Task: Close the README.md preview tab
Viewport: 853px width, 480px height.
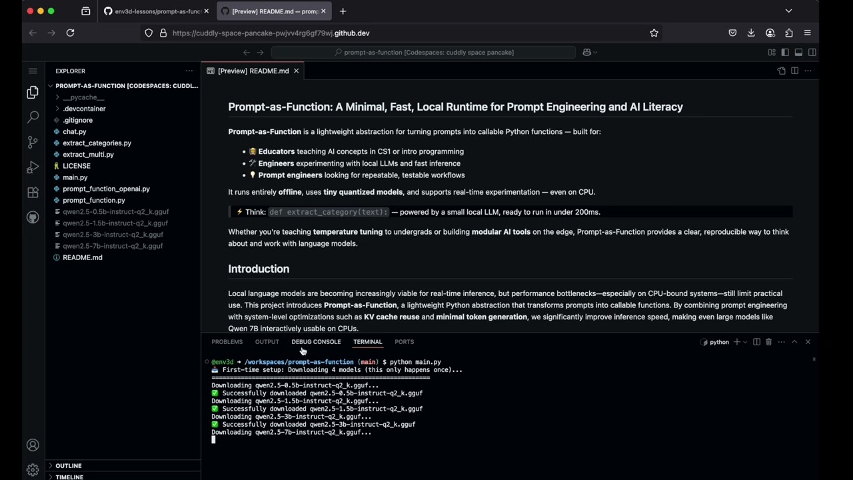Action: pyautogui.click(x=296, y=71)
